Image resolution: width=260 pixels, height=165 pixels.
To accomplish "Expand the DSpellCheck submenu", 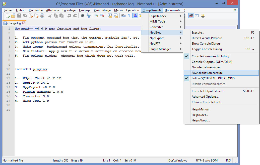I will tap(162, 16).
